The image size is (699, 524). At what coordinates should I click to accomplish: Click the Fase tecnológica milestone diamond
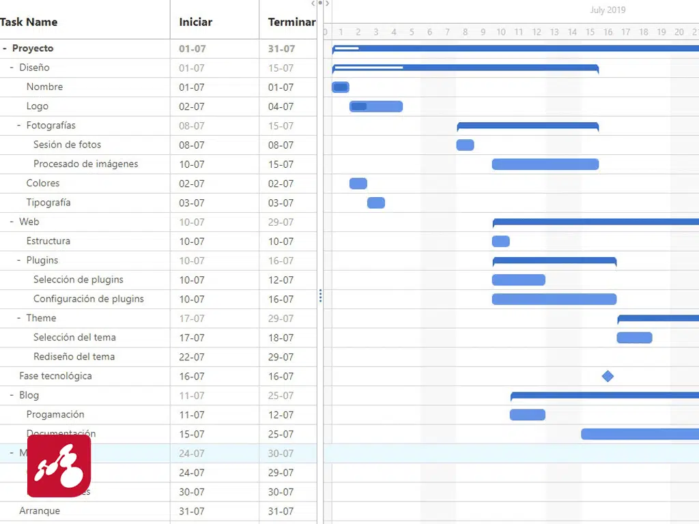tap(608, 376)
